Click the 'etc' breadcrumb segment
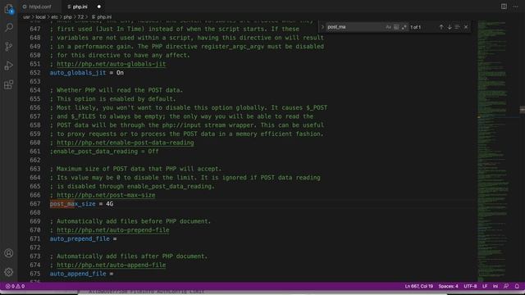 click(55, 16)
